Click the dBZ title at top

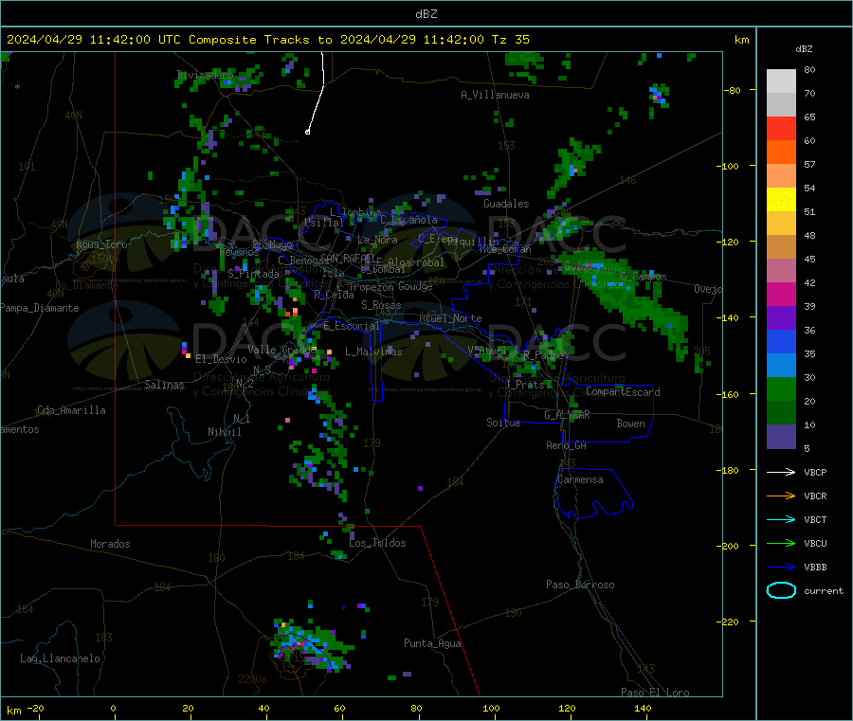pos(426,14)
